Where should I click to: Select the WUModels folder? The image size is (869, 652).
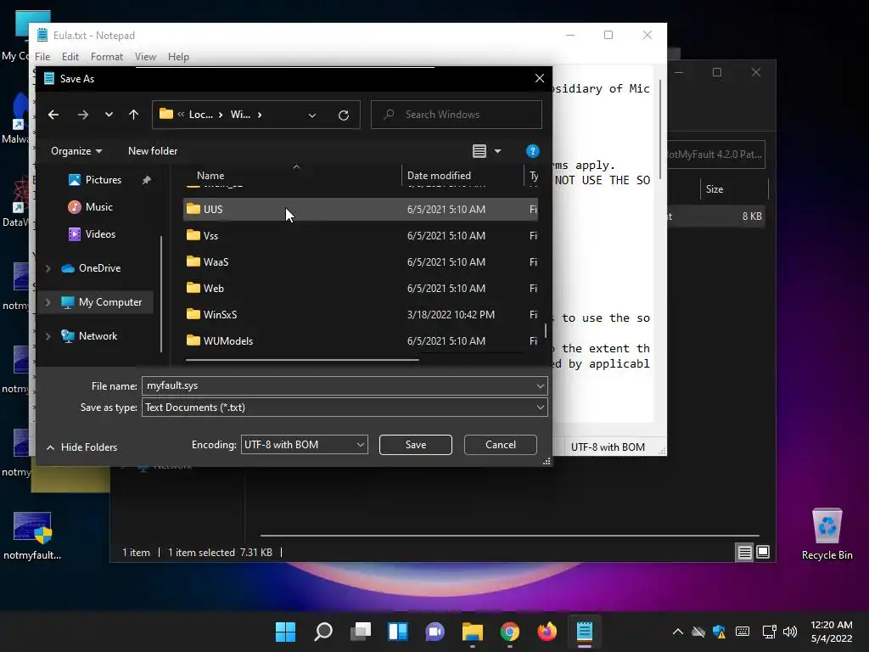tap(360, 341)
